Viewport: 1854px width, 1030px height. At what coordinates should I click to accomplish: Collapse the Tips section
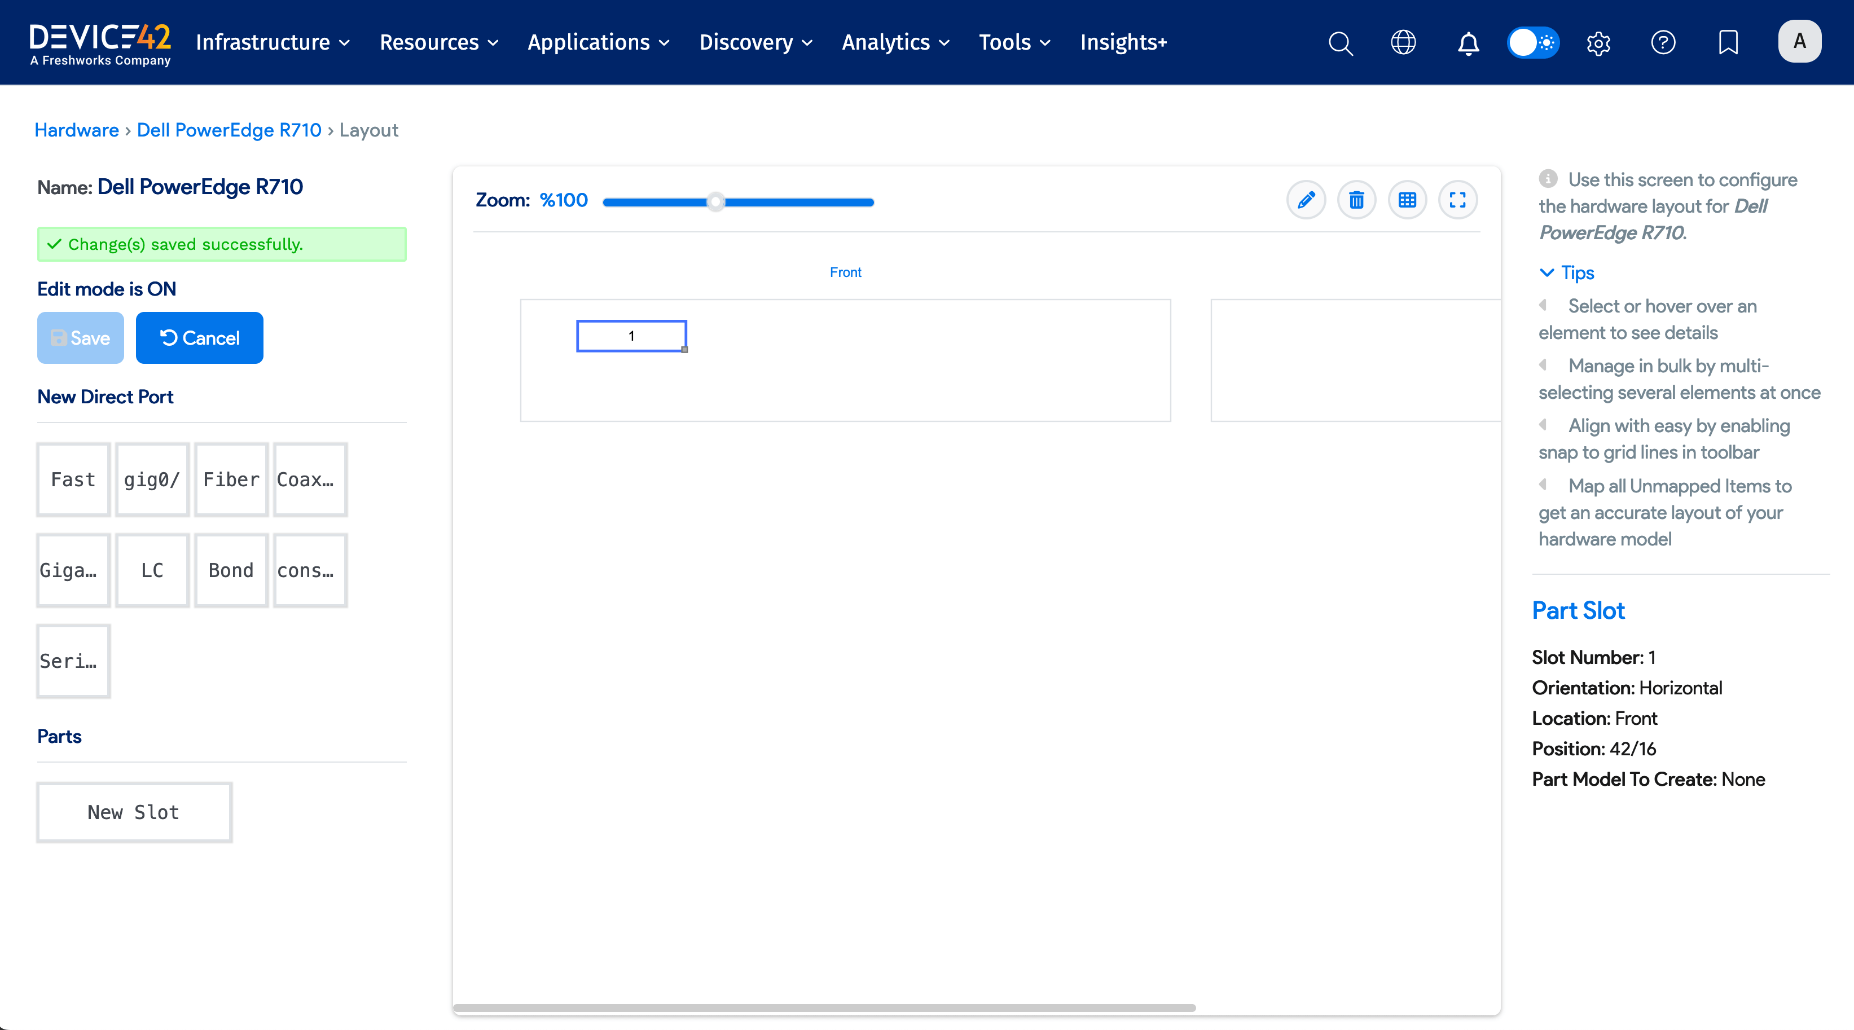point(1567,273)
